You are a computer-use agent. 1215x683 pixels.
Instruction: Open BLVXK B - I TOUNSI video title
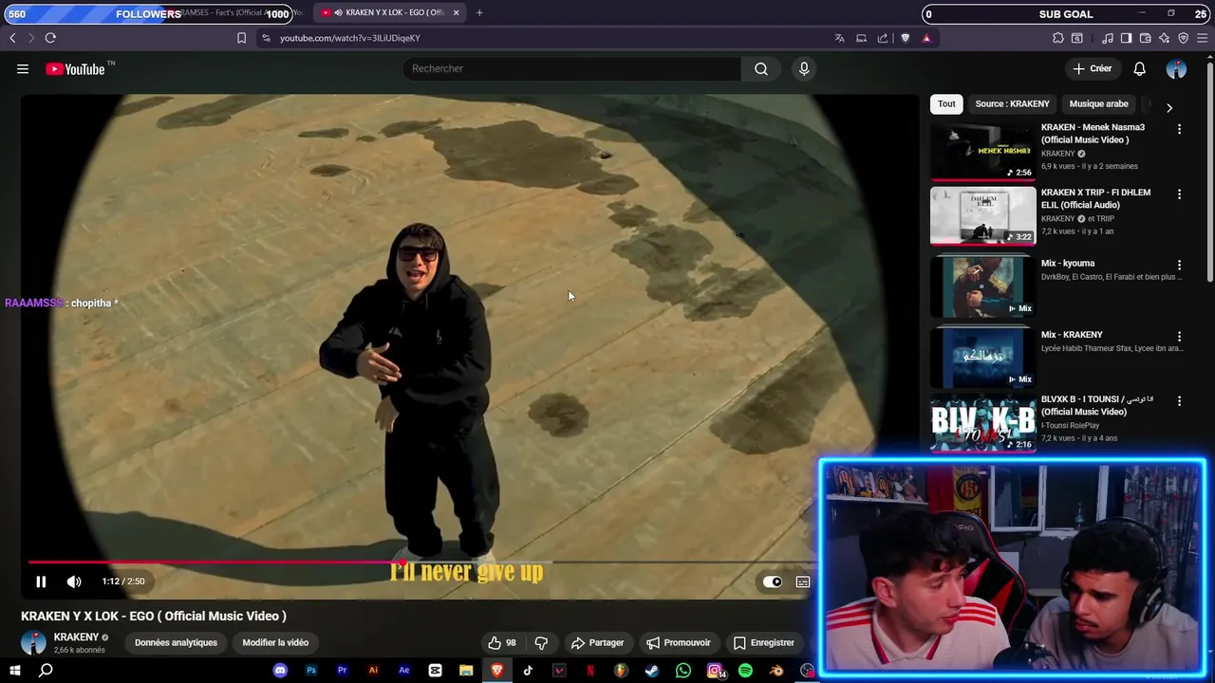(x=1097, y=406)
